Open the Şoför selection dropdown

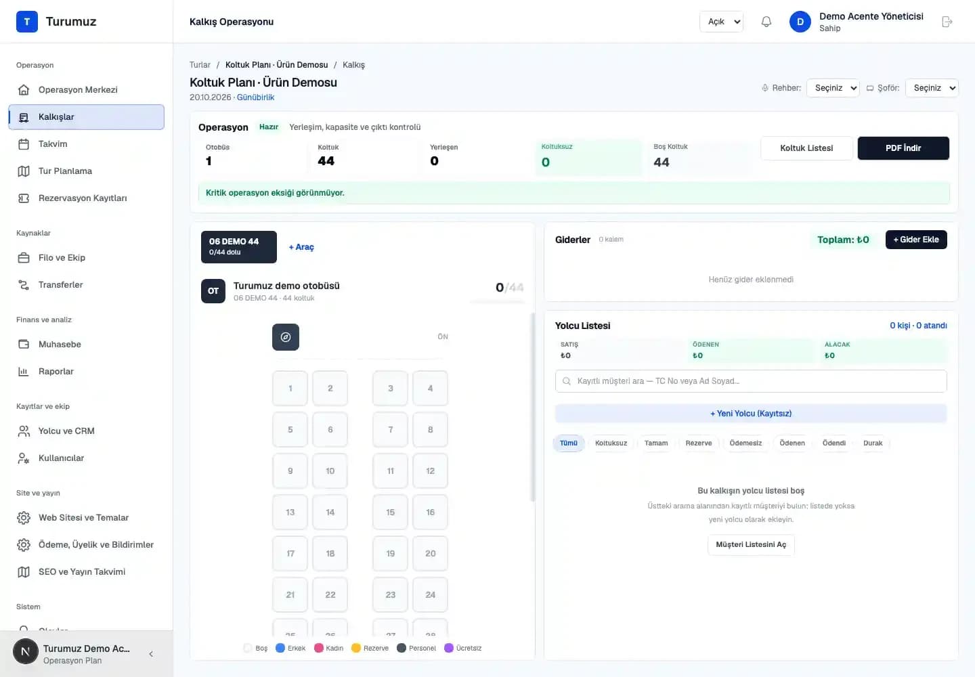click(x=932, y=88)
